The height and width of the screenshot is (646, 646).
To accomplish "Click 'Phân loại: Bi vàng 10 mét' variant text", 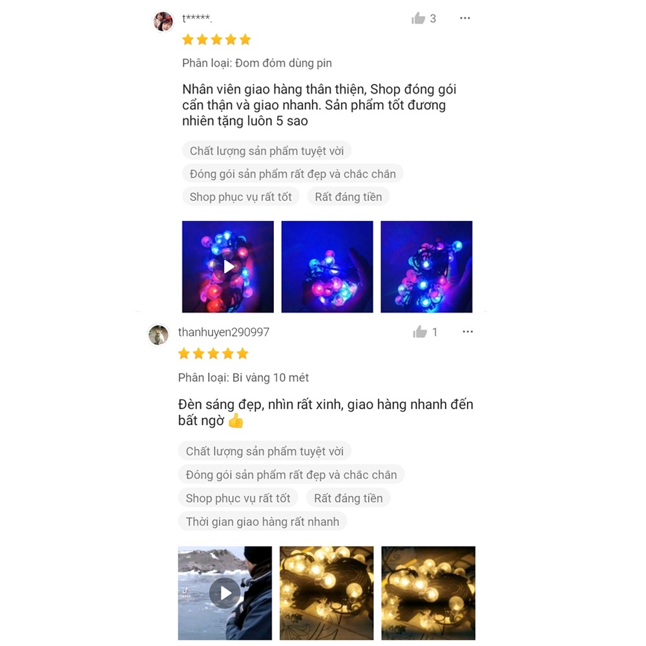I will click(x=244, y=377).
